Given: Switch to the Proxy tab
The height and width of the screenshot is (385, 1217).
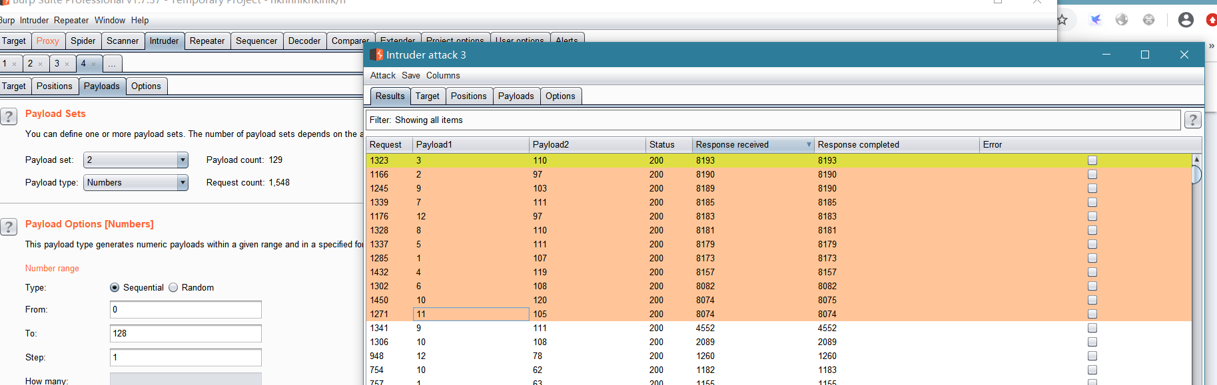Looking at the screenshot, I should pos(48,41).
